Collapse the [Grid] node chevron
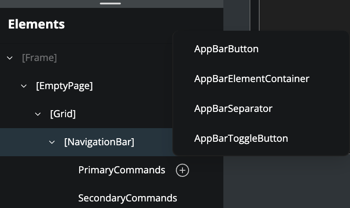The width and height of the screenshot is (350, 208). 38,114
